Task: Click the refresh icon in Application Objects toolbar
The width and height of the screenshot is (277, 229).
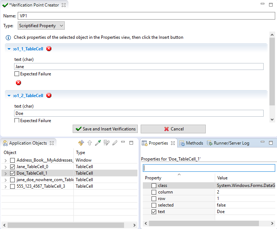Action: [x=81, y=143]
